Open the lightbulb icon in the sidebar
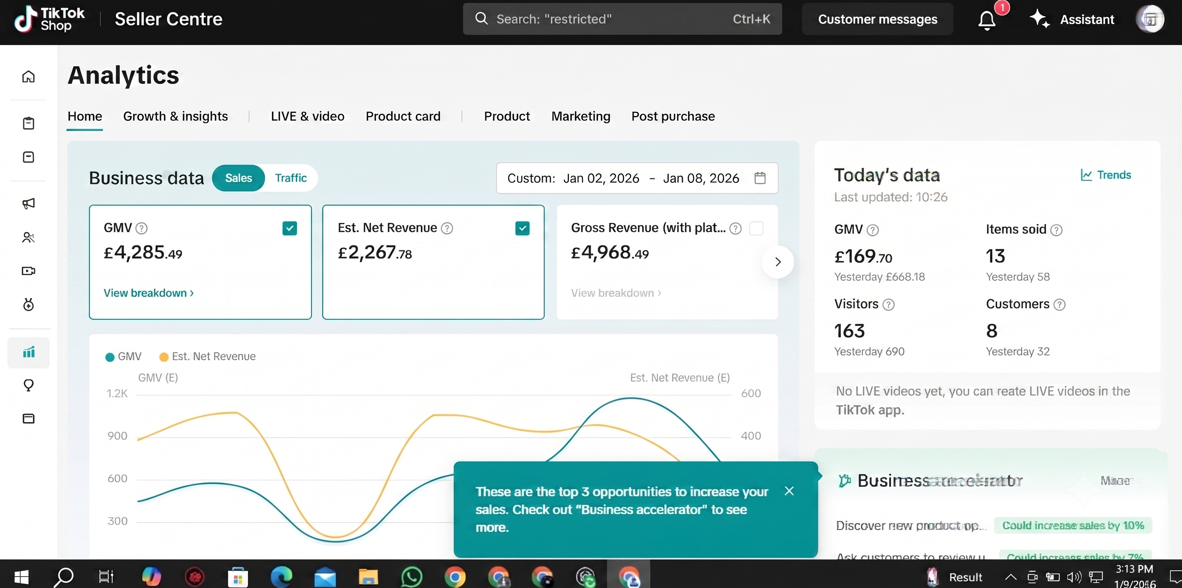The image size is (1182, 588). [x=29, y=385]
